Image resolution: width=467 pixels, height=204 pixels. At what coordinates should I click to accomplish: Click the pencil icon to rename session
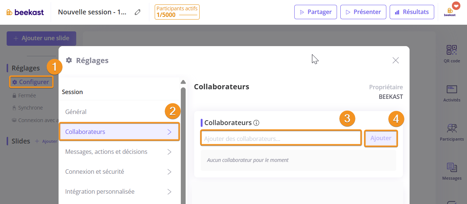click(x=138, y=12)
